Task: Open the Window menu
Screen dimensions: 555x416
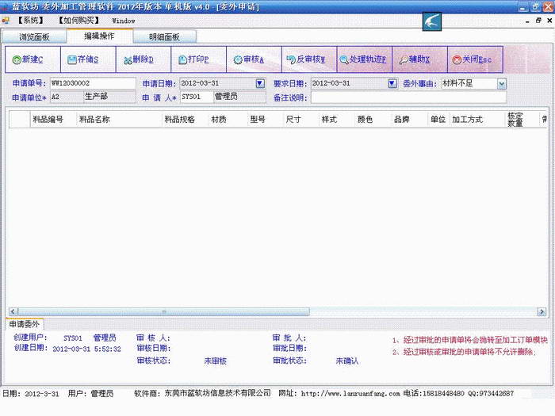Action: point(123,21)
